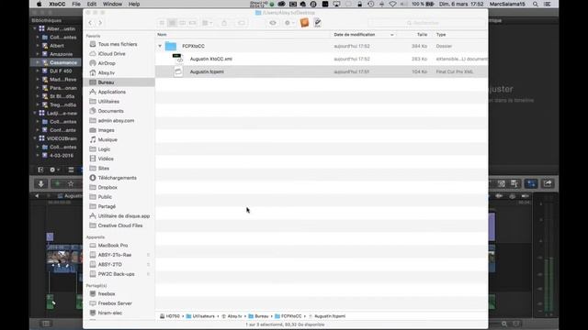Open the Window menu
Image resolution: width=588 pixels, height=330 pixels.
[x=112, y=4]
